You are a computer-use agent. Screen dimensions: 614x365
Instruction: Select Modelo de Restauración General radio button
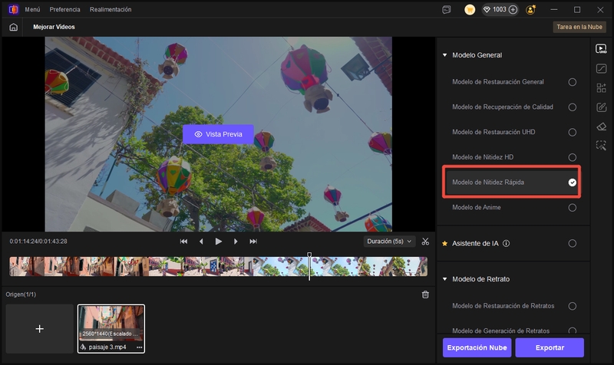(x=572, y=82)
